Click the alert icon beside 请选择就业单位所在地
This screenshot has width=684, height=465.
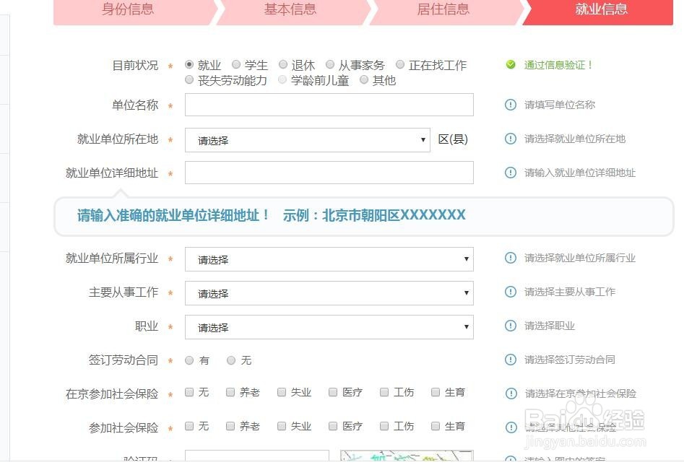point(511,139)
